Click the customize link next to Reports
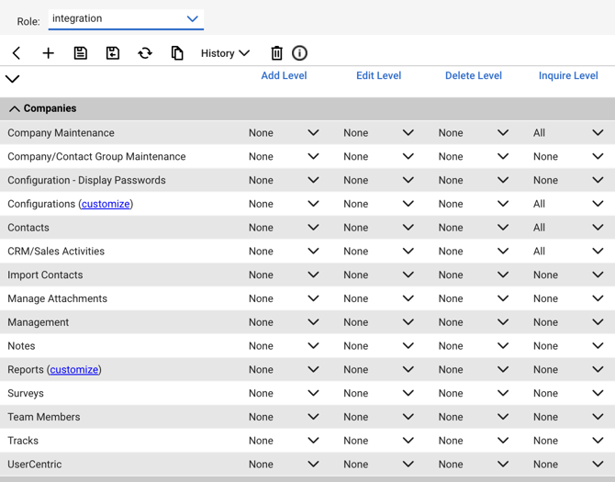The height and width of the screenshot is (482, 615). coord(74,370)
